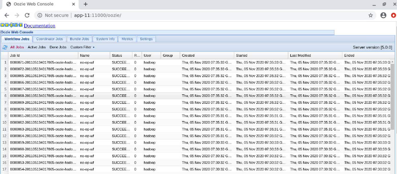Click the browser address bar URL

98,15
